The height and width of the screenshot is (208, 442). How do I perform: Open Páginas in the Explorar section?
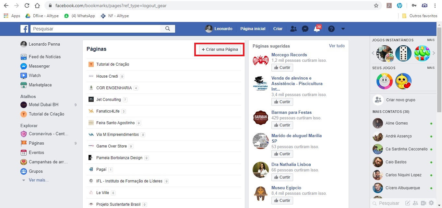[x=32, y=143]
